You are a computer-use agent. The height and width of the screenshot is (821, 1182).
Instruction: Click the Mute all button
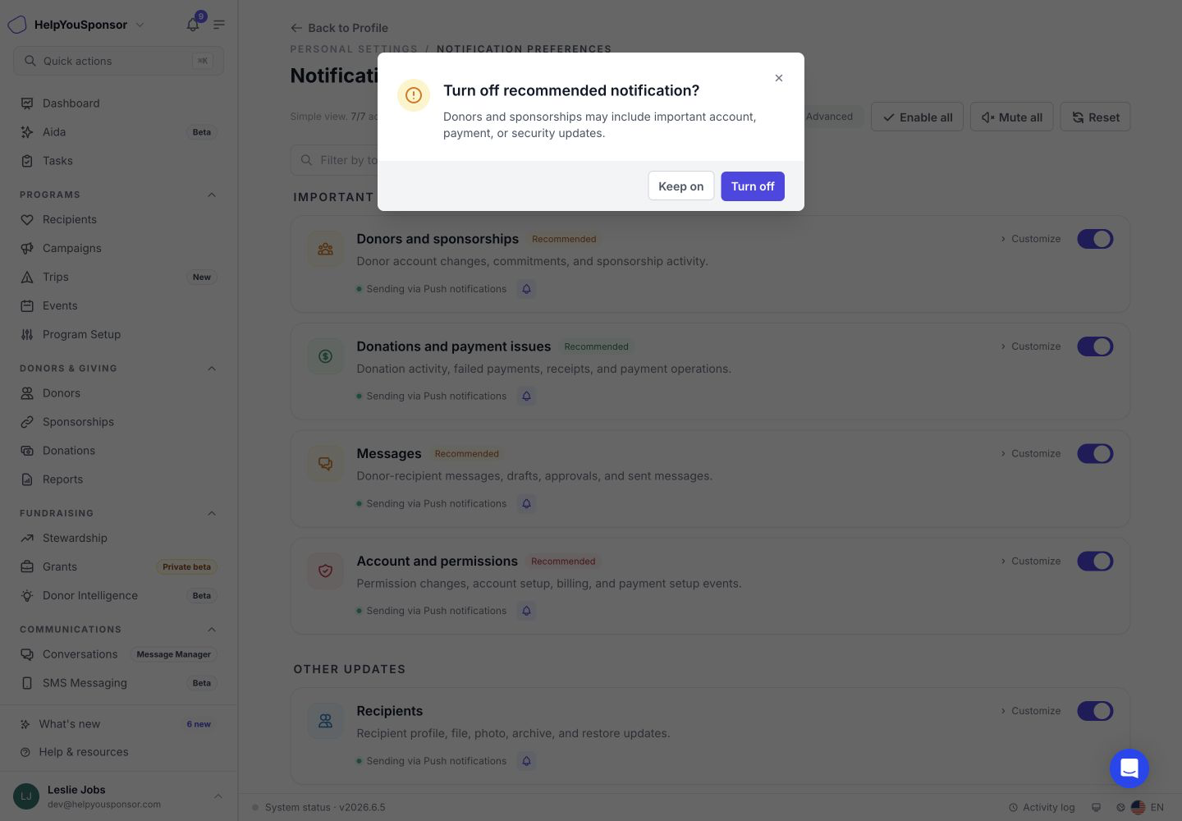(x=1011, y=117)
